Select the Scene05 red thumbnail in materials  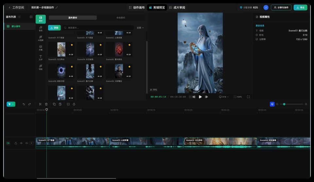(x=119, y=49)
